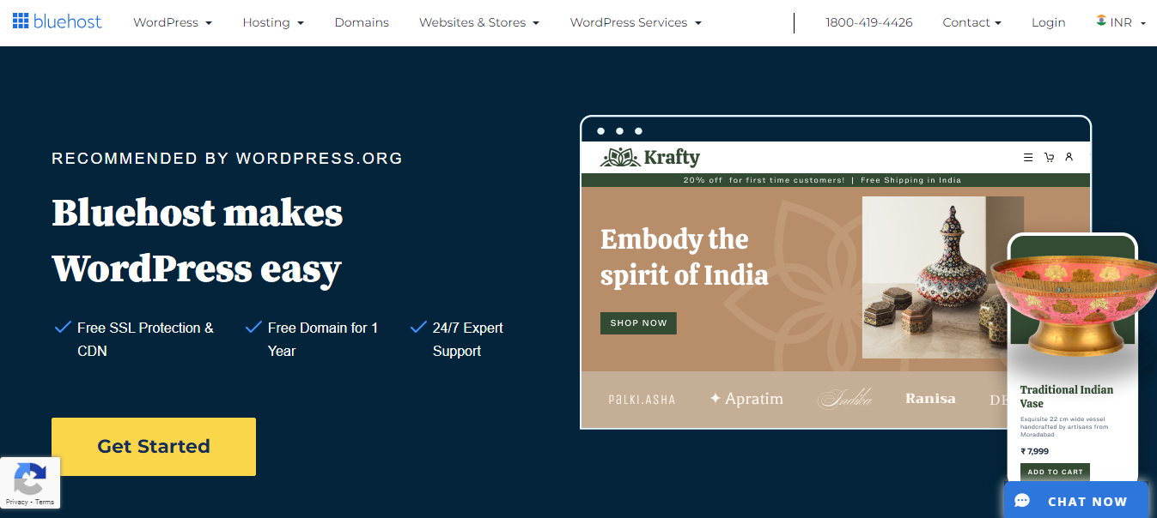The width and height of the screenshot is (1157, 518).
Task: Expand the Hosting dropdown
Action: coord(273,22)
